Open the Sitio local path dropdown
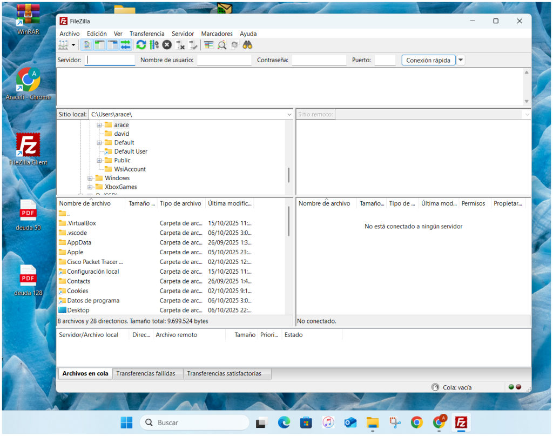Screen dimensions: 553x436 tap(289, 115)
